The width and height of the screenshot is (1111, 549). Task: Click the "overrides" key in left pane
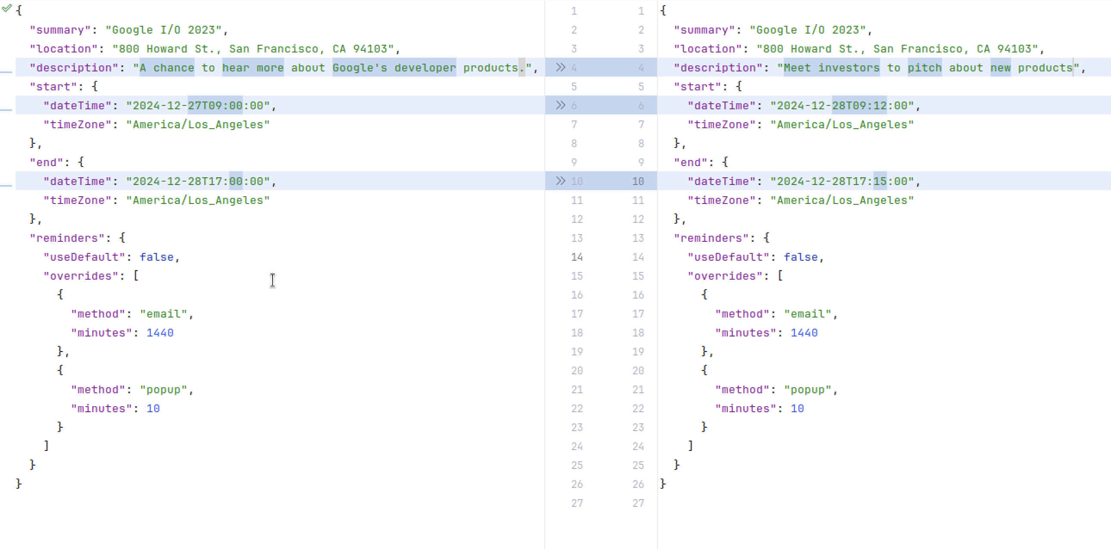pyautogui.click(x=81, y=276)
